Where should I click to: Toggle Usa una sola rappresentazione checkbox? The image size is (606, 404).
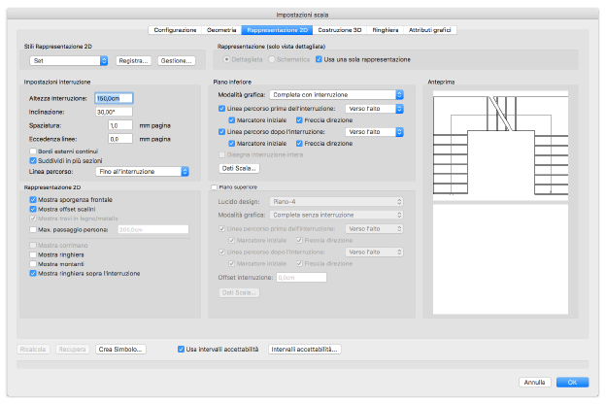(319, 59)
